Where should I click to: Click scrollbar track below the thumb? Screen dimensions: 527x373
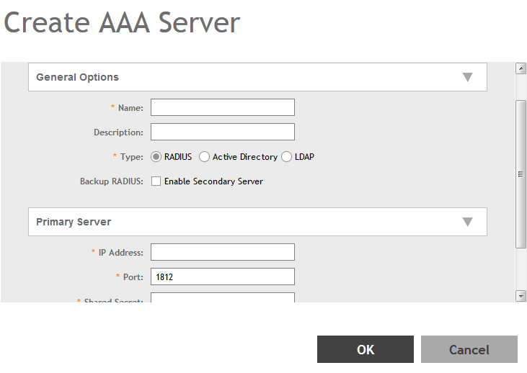point(521,270)
